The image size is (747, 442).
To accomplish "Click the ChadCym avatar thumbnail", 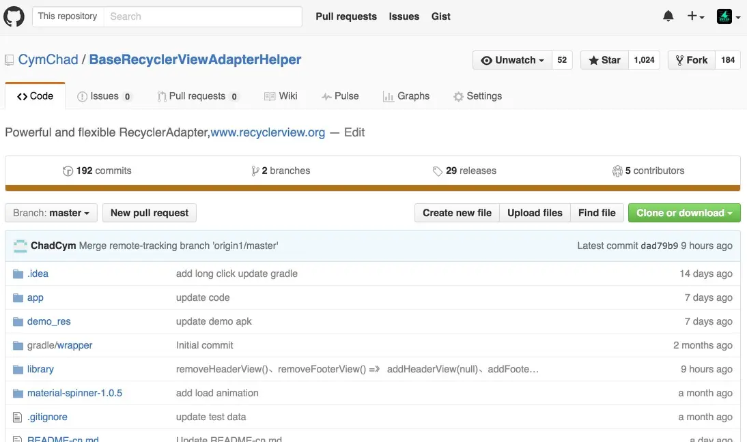I will [x=20, y=246].
